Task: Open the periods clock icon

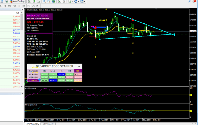Action: point(76,1)
